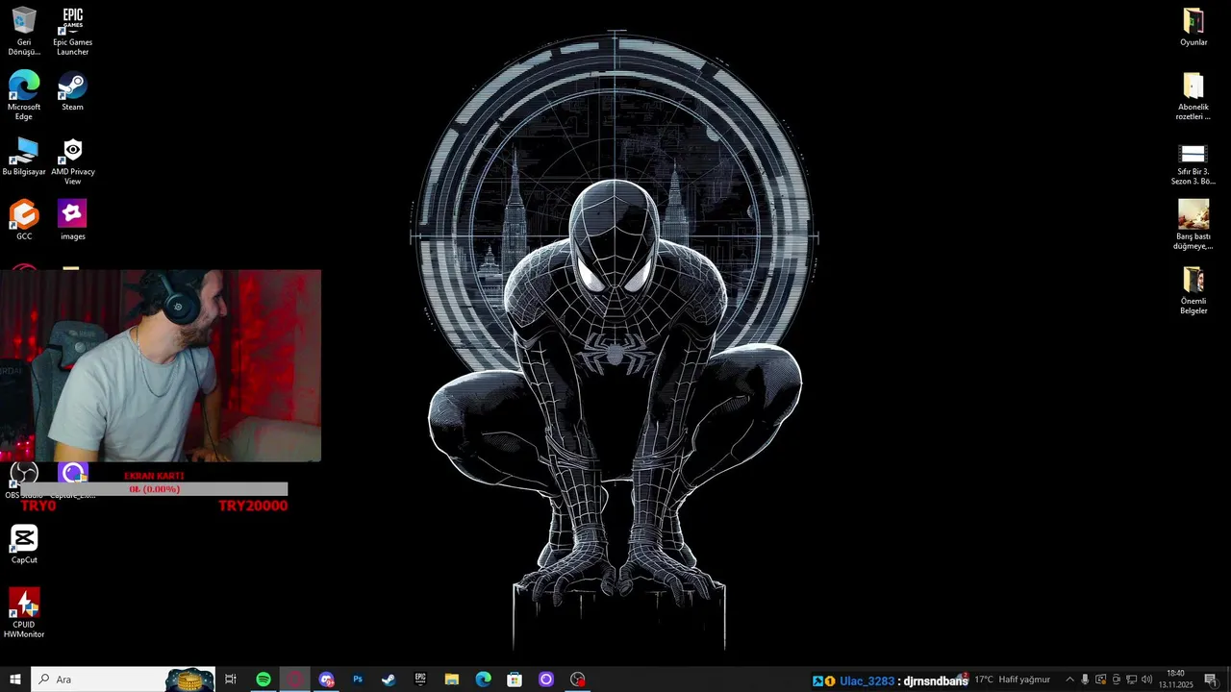
Task: Open the purple Capture app in the taskbar
Action: [546, 680]
